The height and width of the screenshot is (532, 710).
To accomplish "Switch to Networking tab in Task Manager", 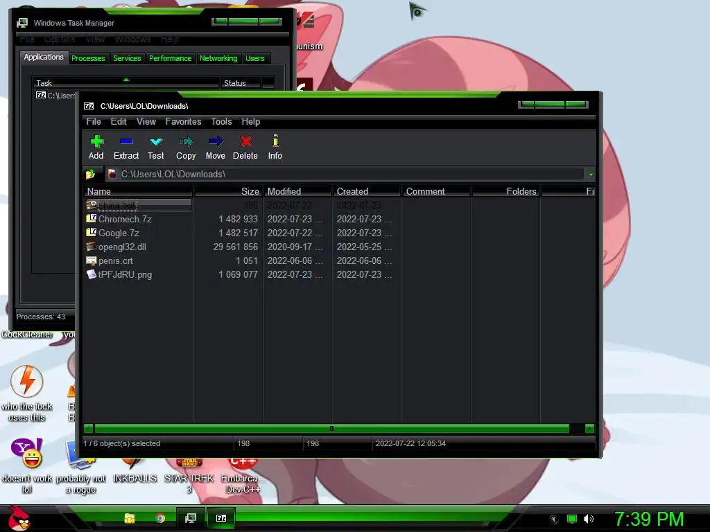I will coord(218,58).
